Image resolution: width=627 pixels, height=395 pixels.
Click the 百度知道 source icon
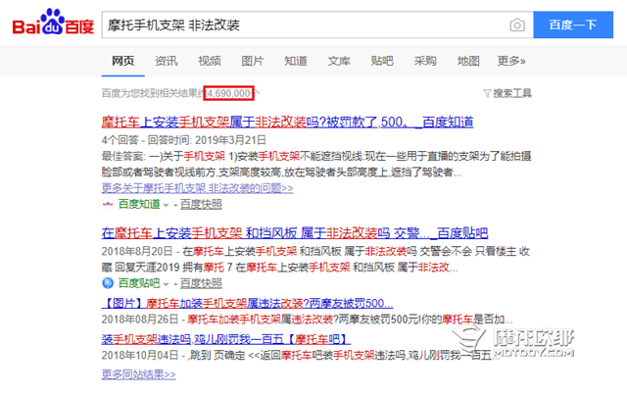coord(108,205)
